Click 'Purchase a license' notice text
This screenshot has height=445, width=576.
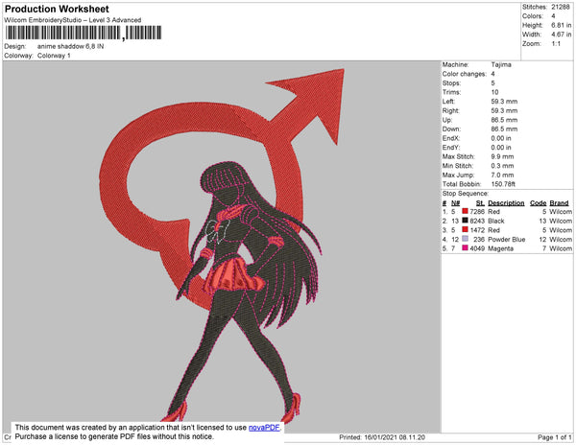click(114, 436)
